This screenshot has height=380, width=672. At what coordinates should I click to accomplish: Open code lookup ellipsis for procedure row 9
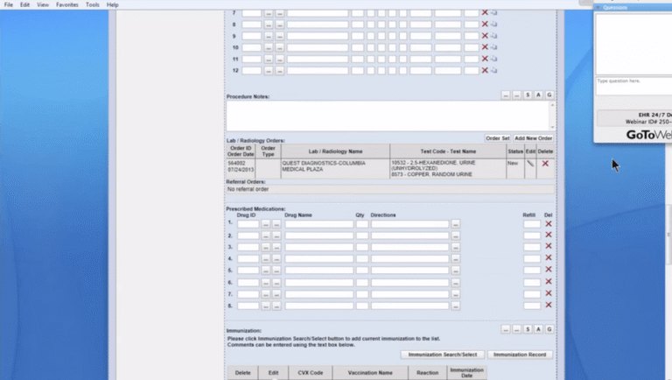269,36
